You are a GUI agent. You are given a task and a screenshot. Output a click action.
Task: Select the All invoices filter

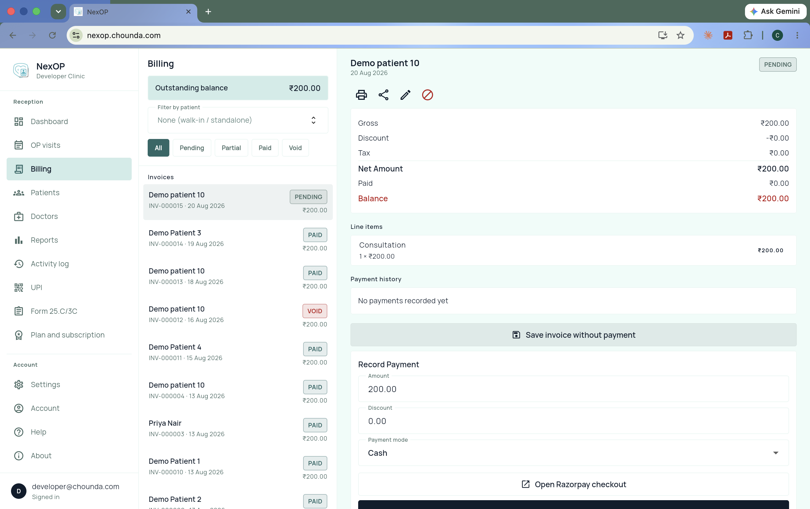point(158,148)
